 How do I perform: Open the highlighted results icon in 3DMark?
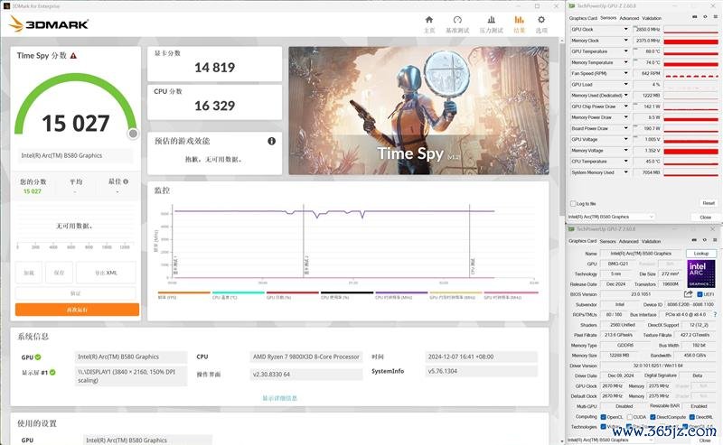pyautogui.click(x=519, y=20)
